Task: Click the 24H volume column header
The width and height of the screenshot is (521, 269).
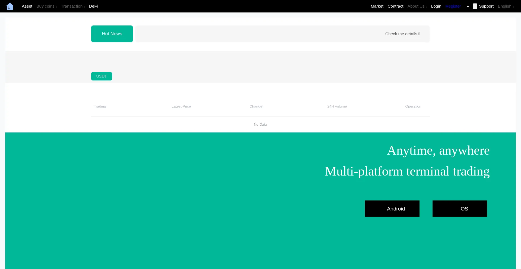Action: [x=337, y=106]
